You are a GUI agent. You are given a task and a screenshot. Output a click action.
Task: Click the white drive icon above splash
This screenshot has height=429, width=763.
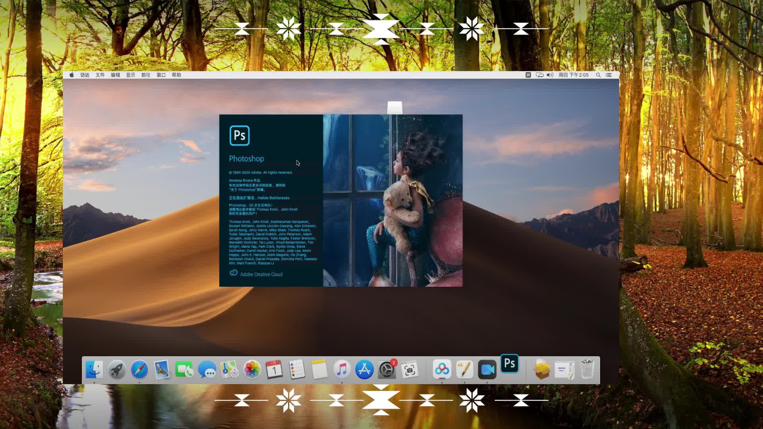click(x=395, y=108)
